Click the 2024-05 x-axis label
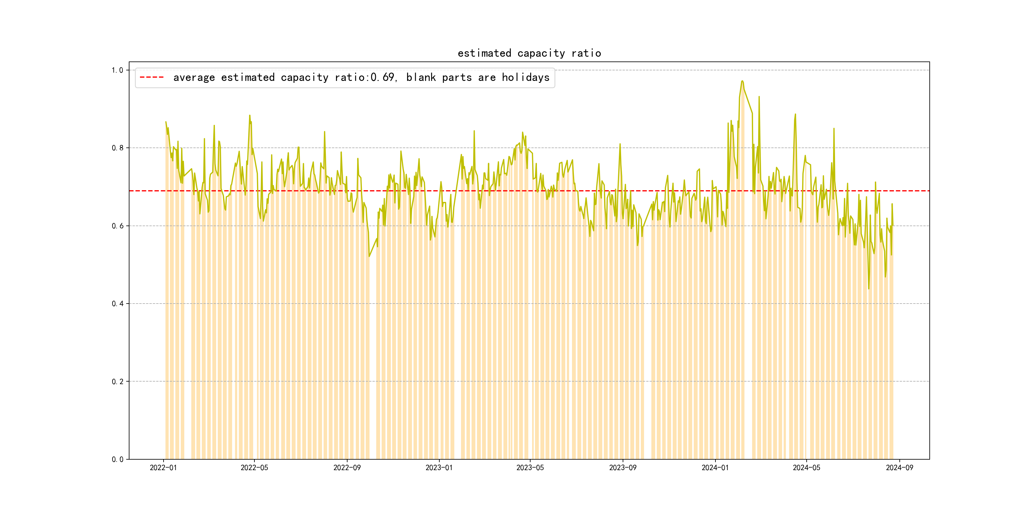 806,468
